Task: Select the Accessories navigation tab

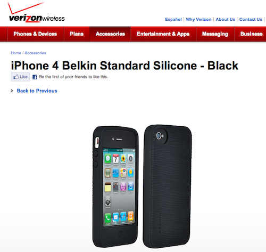Action: click(110, 34)
